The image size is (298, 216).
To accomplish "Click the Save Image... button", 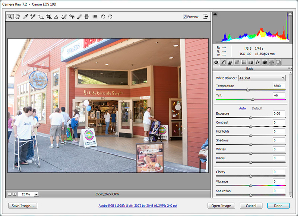I will click(x=23, y=206).
